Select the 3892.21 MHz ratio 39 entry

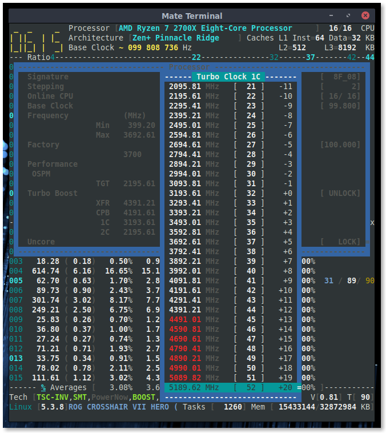pyautogui.click(x=231, y=261)
